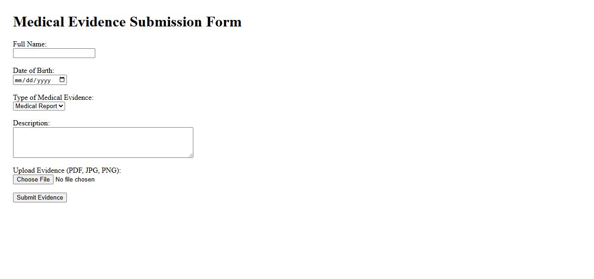Viewport: 594px width, 279px height.
Task: Click the "Upload Evidence" label text
Action: (39, 171)
